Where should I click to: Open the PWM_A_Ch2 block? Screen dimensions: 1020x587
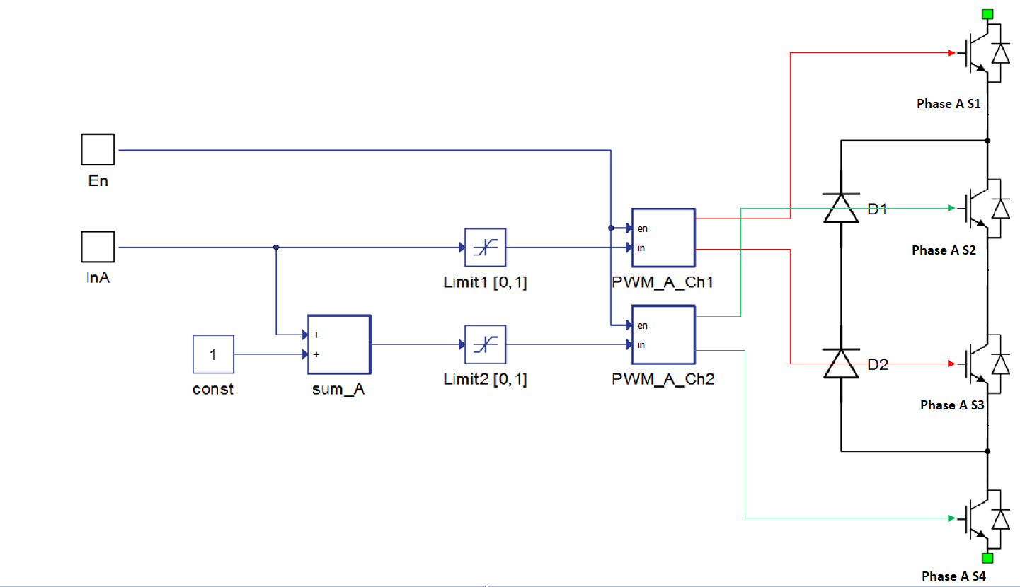[x=663, y=335]
